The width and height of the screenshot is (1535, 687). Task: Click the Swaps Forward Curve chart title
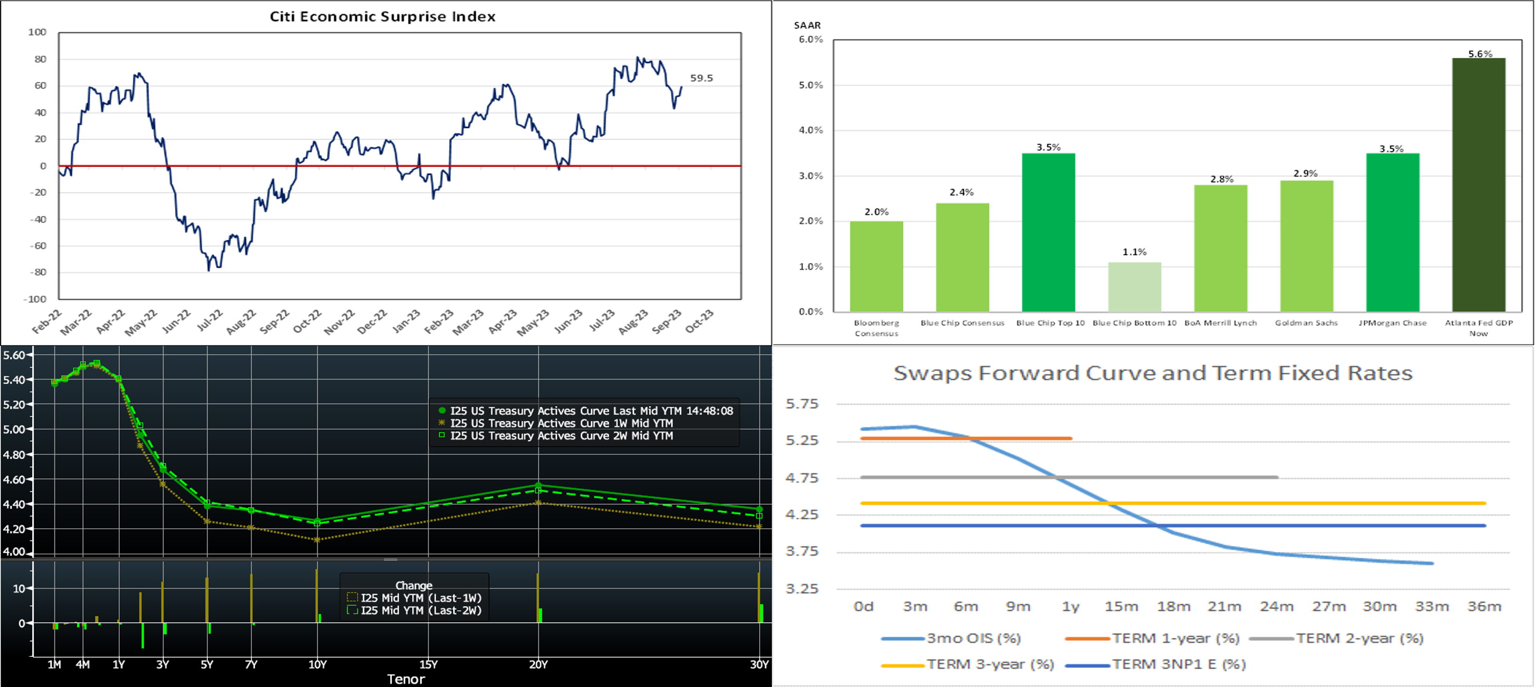click(1152, 373)
